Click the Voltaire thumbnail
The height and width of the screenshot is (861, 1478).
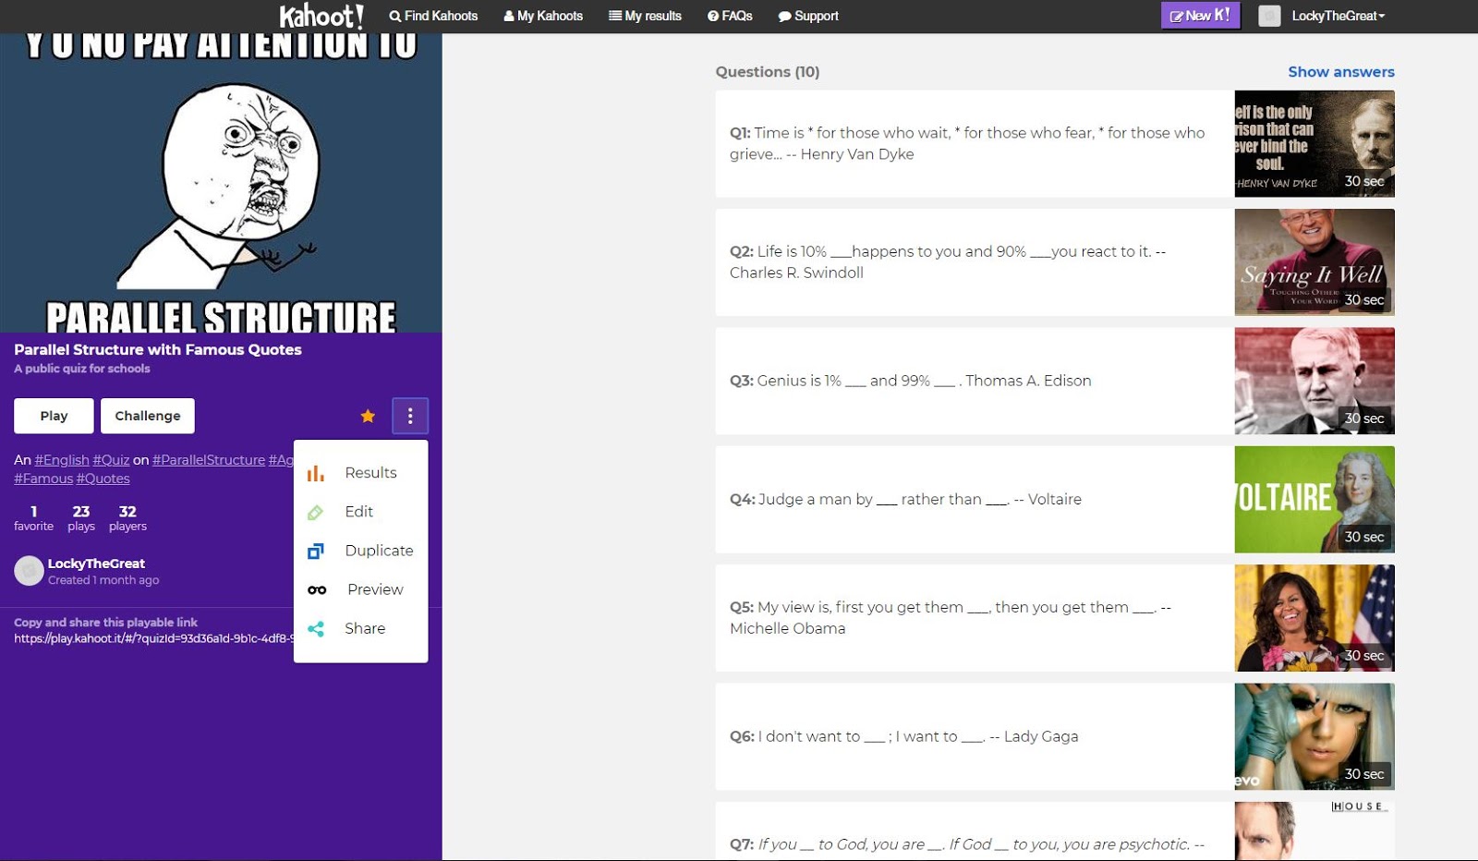coord(1314,500)
